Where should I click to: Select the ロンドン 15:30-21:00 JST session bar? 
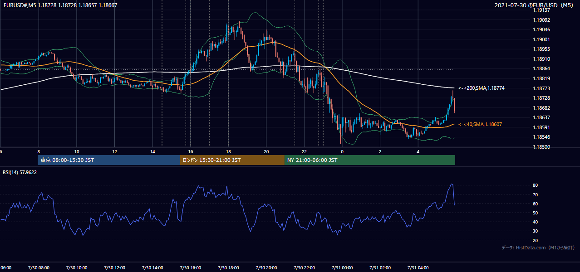pyautogui.click(x=232, y=160)
